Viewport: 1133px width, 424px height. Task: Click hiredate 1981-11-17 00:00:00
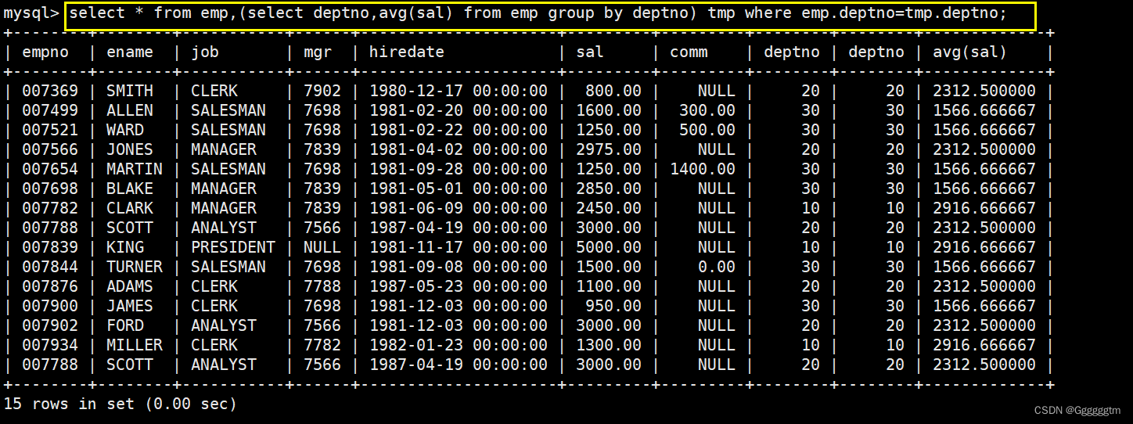(459, 247)
